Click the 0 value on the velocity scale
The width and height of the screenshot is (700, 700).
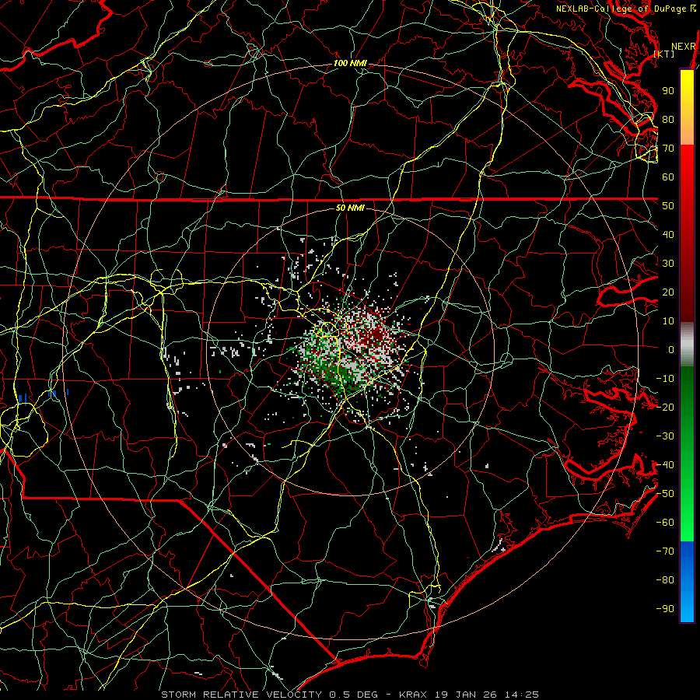(x=671, y=350)
